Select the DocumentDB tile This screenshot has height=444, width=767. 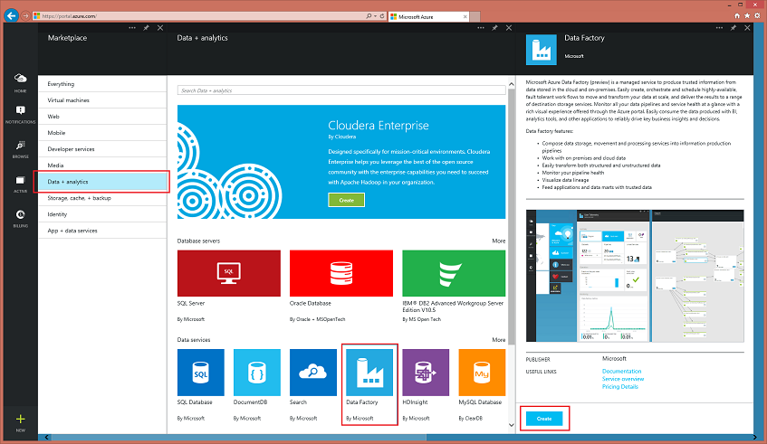tap(257, 373)
